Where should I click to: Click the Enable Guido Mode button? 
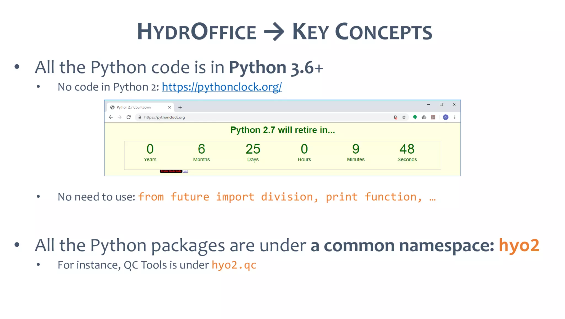point(171,171)
